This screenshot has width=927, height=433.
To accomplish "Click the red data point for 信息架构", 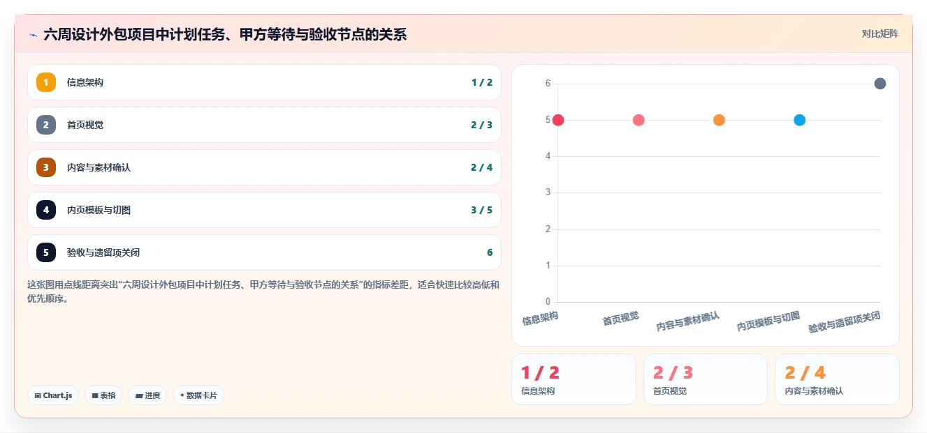I will 558,120.
